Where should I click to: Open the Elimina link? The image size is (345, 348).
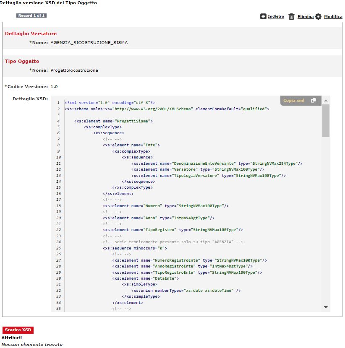pos(306,16)
